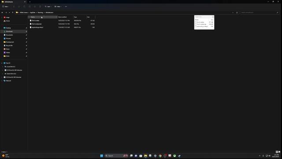282x159 pixels.
Task: Open Development folder in navigation pane
Action: (10, 42)
